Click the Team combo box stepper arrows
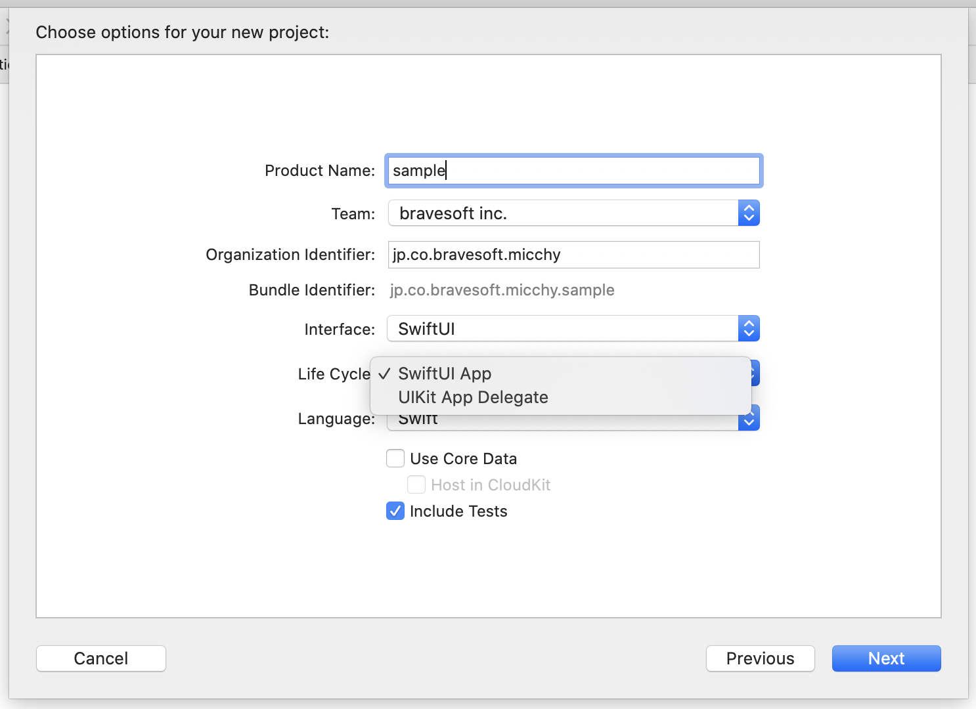The image size is (976, 709). point(749,213)
